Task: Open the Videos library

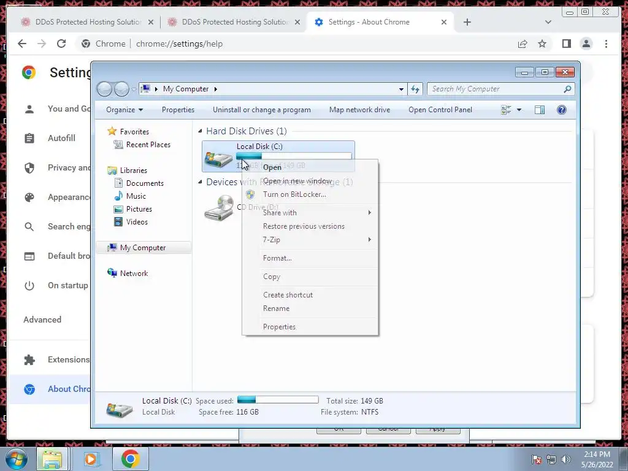Action: coord(131,221)
